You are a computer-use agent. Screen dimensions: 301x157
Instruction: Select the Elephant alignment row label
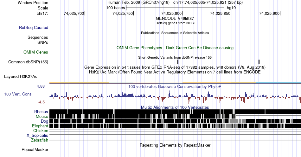click(40, 126)
